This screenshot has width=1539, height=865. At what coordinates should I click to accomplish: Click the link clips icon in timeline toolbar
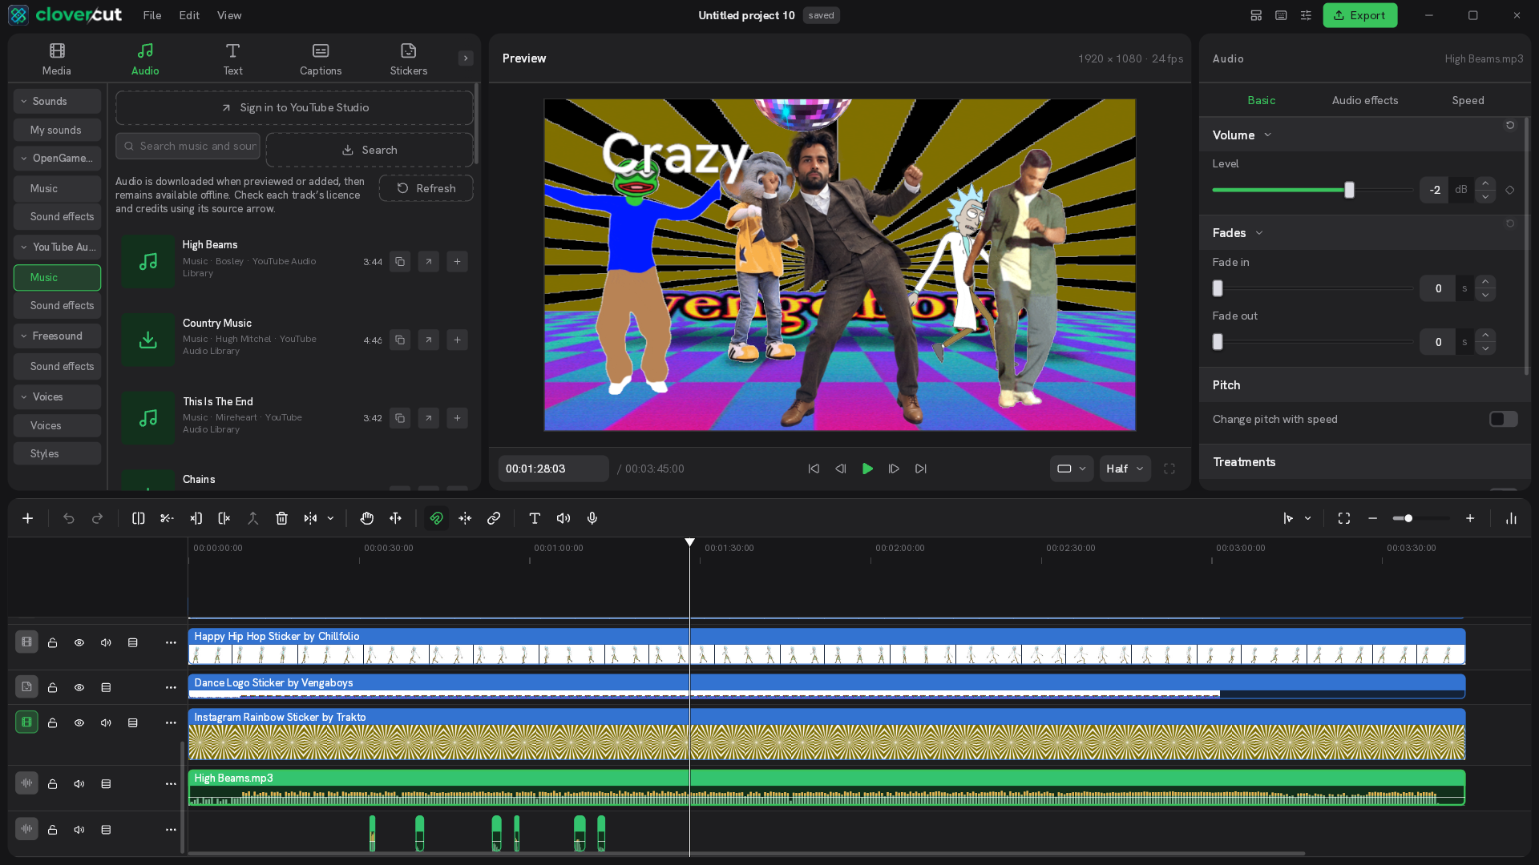[x=494, y=518]
